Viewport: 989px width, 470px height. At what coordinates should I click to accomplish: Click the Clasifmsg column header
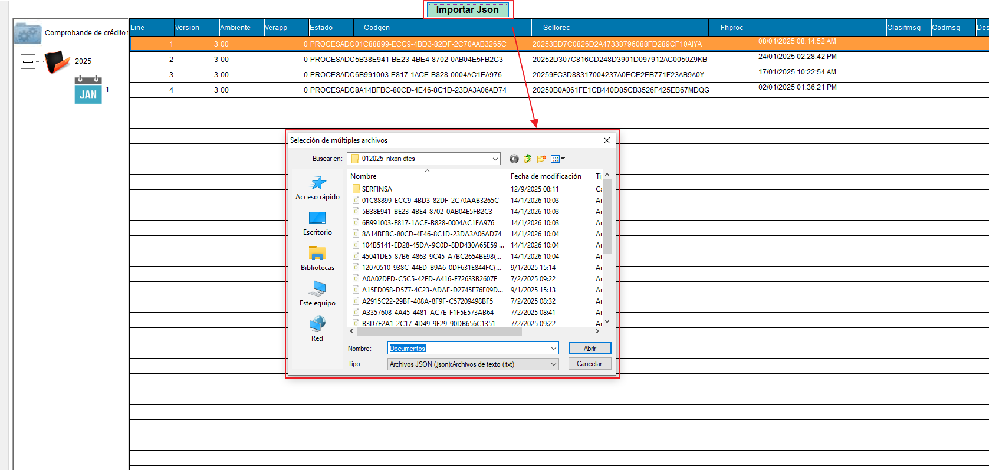click(908, 28)
